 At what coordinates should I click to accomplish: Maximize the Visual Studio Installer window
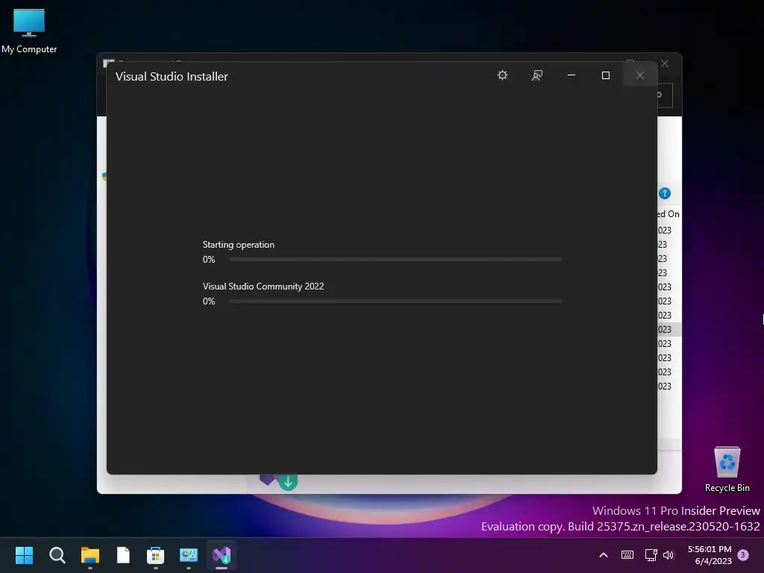[x=606, y=75]
